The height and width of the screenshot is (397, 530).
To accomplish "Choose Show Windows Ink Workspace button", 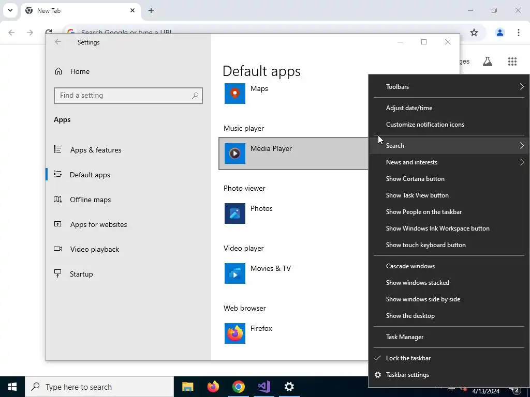I will tap(449, 228).
